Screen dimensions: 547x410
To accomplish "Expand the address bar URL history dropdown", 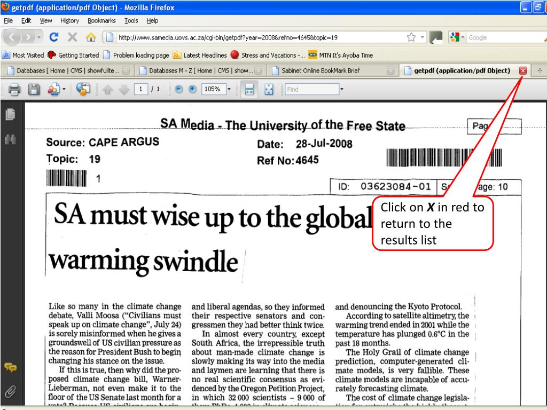I will (x=423, y=37).
